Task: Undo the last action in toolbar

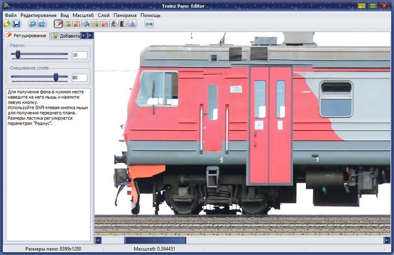Action: pos(33,24)
